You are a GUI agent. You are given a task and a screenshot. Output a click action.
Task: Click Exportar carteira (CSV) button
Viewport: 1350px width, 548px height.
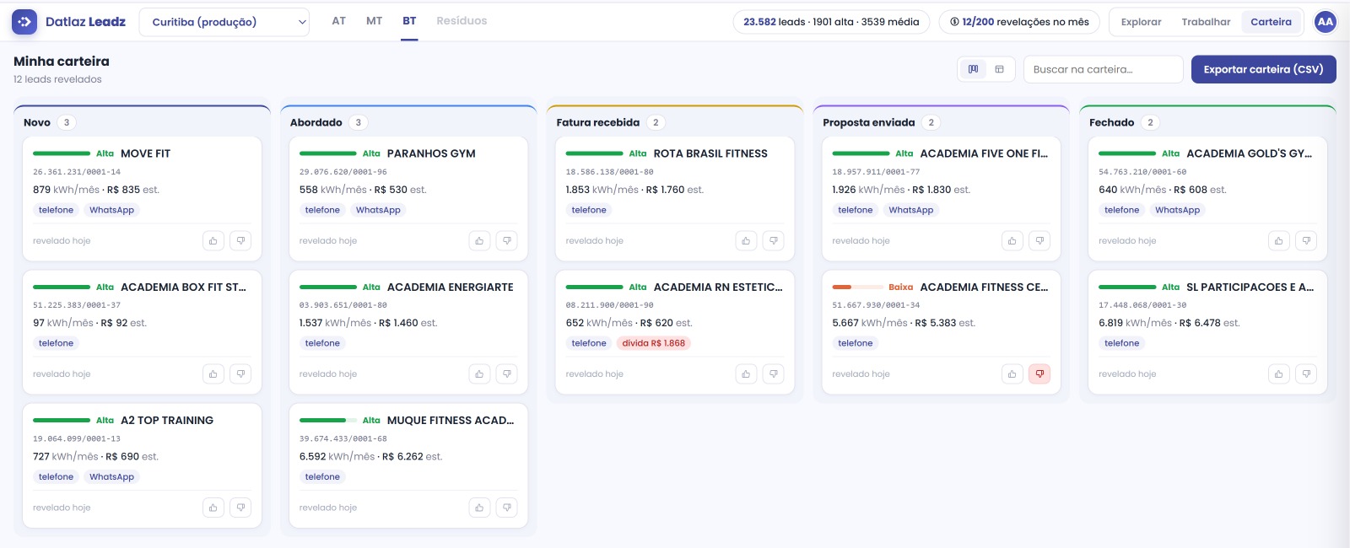1263,69
